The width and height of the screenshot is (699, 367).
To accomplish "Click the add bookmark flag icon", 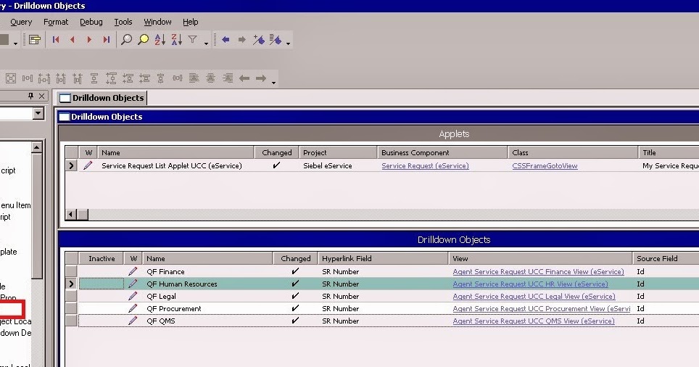I will pyautogui.click(x=259, y=40).
